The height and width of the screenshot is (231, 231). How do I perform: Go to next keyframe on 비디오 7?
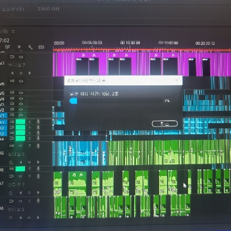tap(30, 73)
